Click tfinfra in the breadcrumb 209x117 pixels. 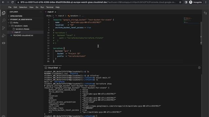pos(49,16)
